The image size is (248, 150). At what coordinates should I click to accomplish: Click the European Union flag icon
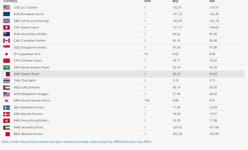(7, 14)
